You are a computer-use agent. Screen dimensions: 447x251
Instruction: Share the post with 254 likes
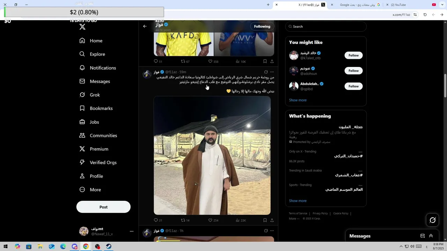(x=272, y=220)
